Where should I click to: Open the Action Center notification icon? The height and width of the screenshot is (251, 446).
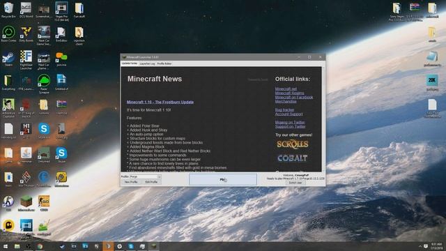tap(426, 246)
